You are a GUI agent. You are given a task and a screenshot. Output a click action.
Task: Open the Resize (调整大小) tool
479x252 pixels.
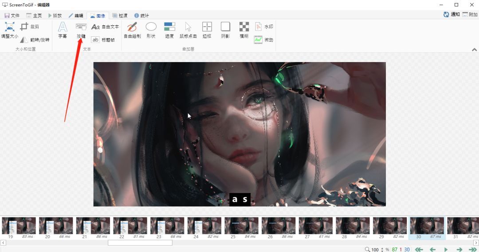pos(10,30)
